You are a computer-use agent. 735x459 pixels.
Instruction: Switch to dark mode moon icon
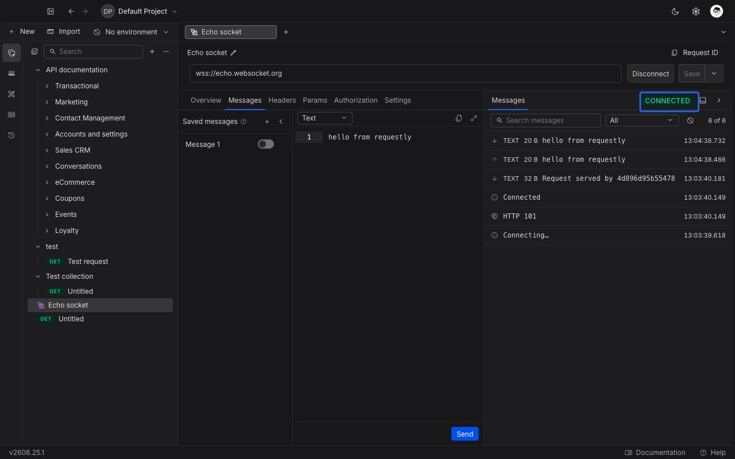pyautogui.click(x=675, y=11)
